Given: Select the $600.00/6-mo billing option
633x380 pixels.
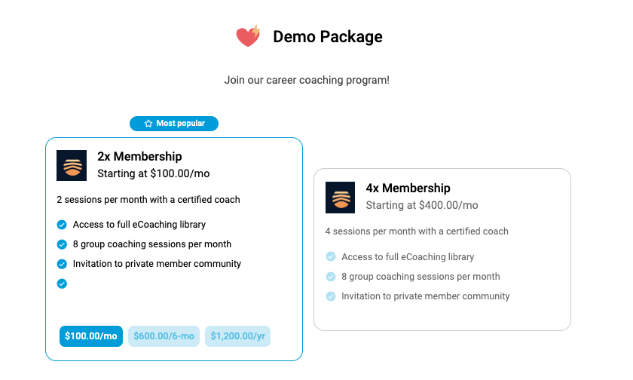Looking at the screenshot, I should point(164,336).
